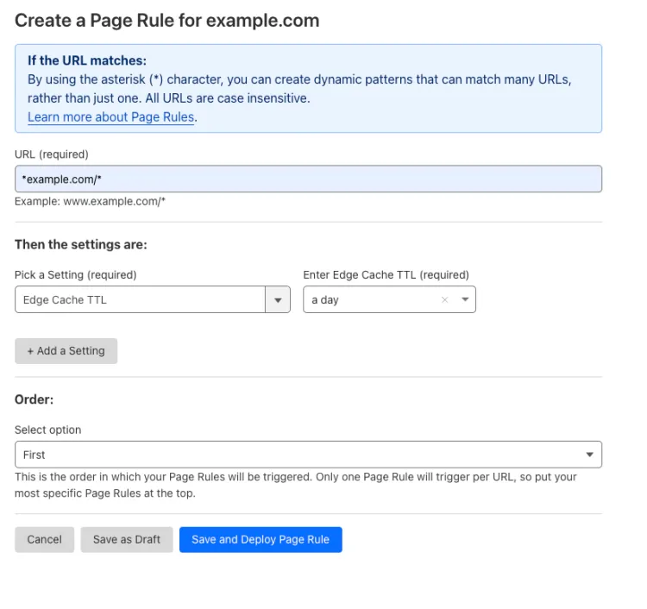The height and width of the screenshot is (609, 647).
Task: Click the 'Create a Page Rule' page title
Action: tap(166, 21)
